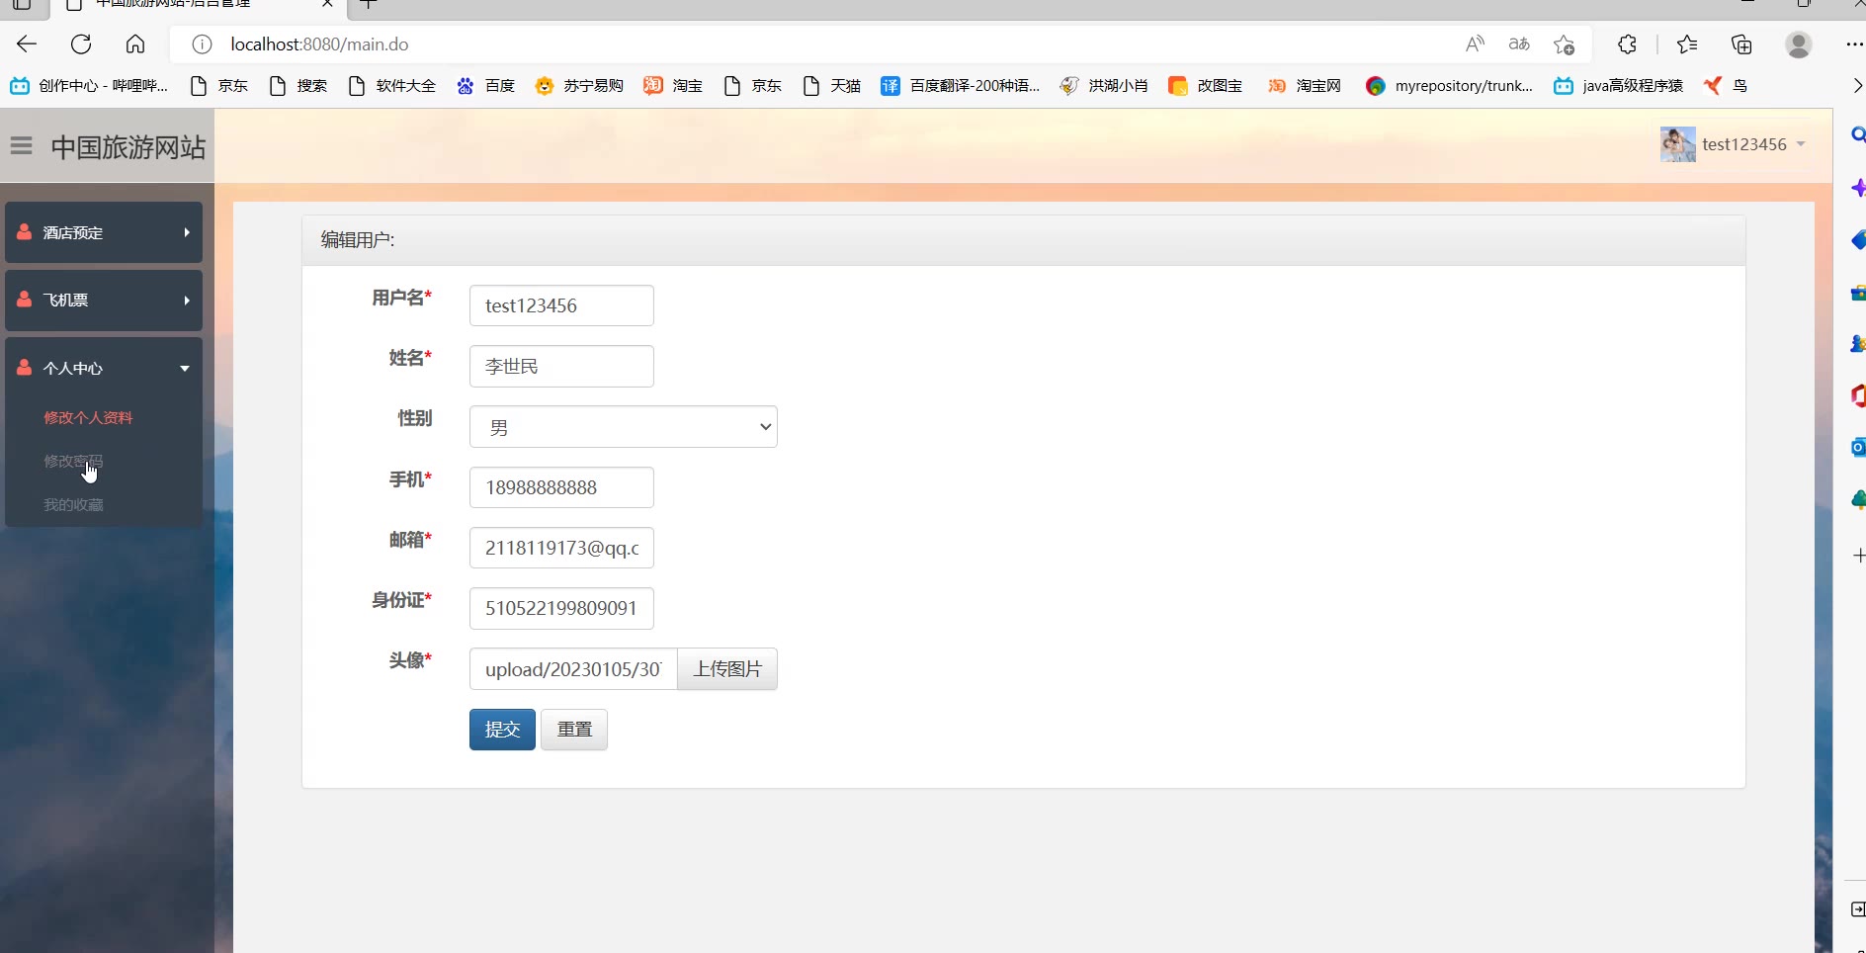Show more bookmarks with the overflow chevron

click(1856, 86)
